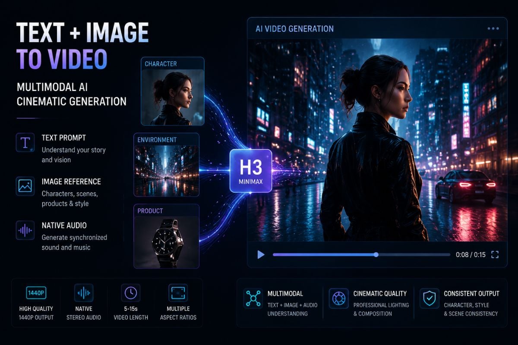Click "PROFESSIONAL LIGHTING & COMPOSITION" text
Image resolution: width=518 pixels, height=345 pixels.
381,309
